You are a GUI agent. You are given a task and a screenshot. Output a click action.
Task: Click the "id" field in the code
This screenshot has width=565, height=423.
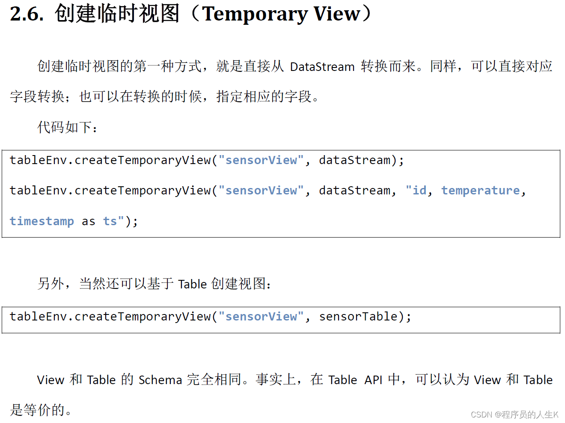click(419, 191)
